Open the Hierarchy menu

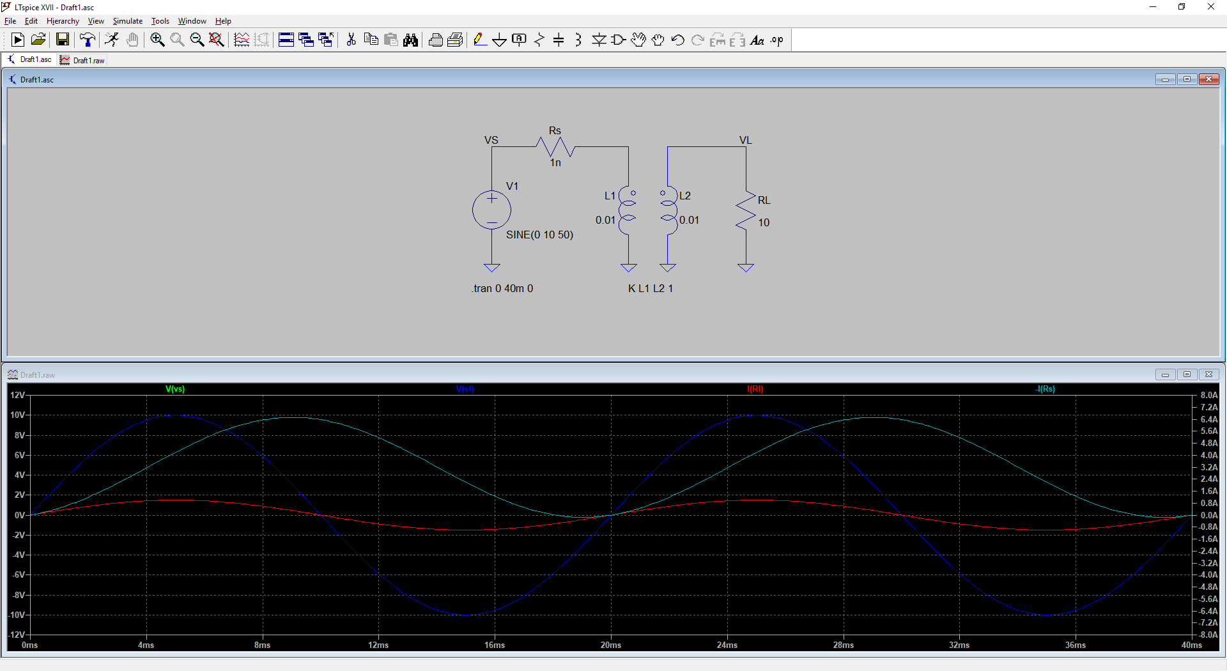coord(63,21)
